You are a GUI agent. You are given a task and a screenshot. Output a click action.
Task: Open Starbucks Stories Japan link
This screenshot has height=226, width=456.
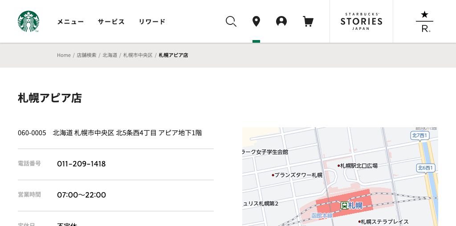click(361, 21)
